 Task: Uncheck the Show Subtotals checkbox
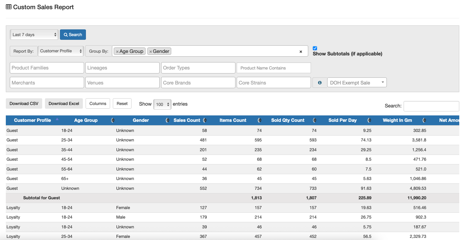coord(315,48)
